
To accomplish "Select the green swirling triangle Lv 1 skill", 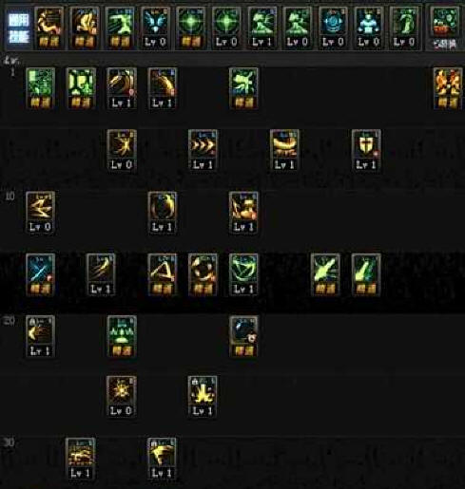I will [243, 274].
